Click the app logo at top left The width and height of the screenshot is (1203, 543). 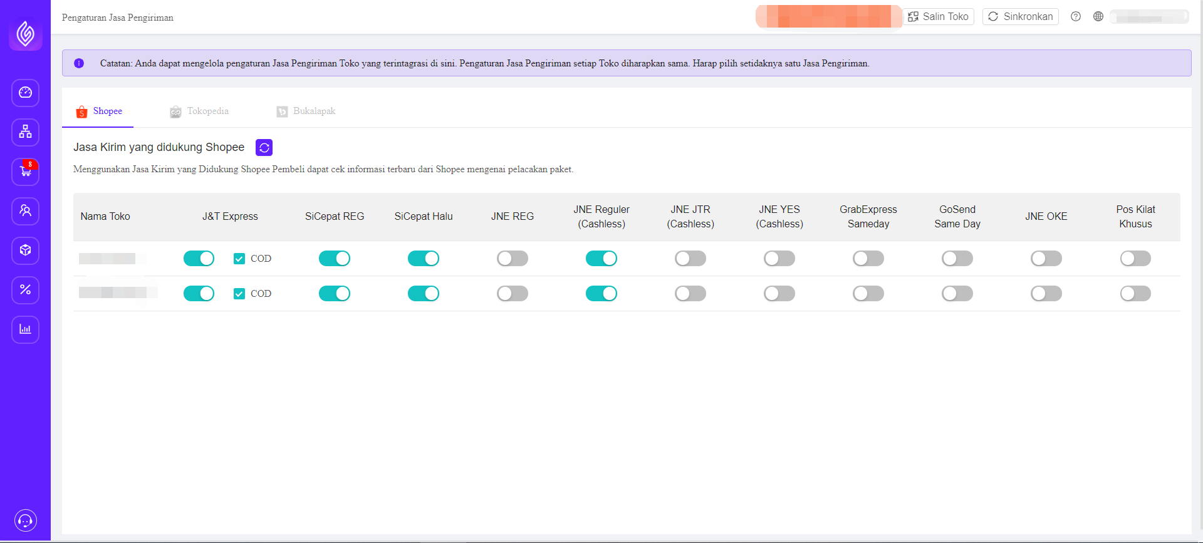pos(26,34)
